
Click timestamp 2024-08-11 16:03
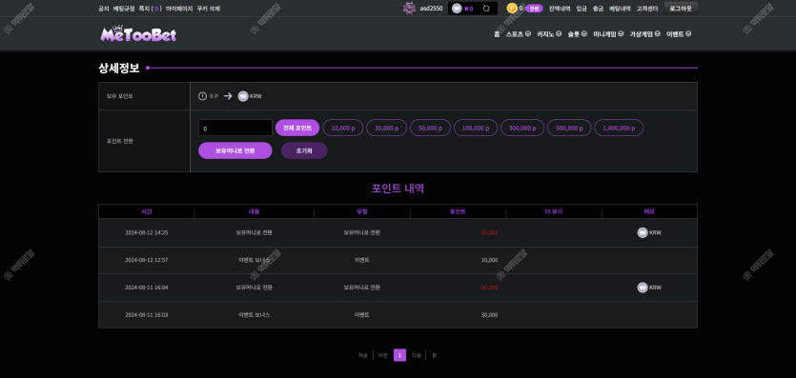(147, 314)
